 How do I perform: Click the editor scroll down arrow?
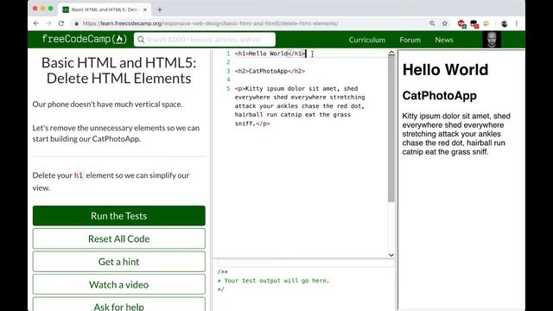point(391,255)
